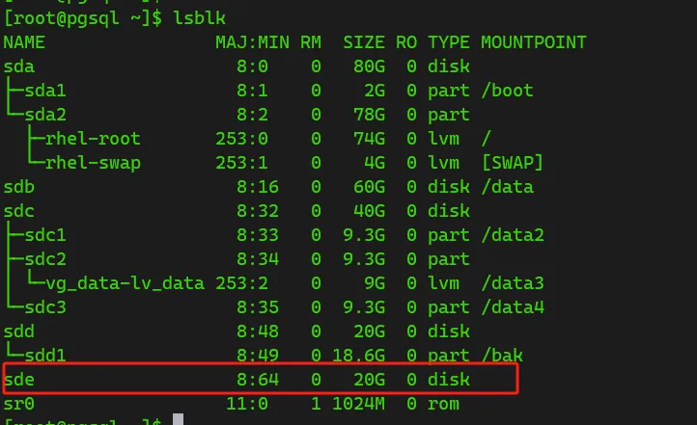Image resolution: width=697 pixels, height=425 pixels.
Task: Click the 8:64 device number
Action: 258,380
